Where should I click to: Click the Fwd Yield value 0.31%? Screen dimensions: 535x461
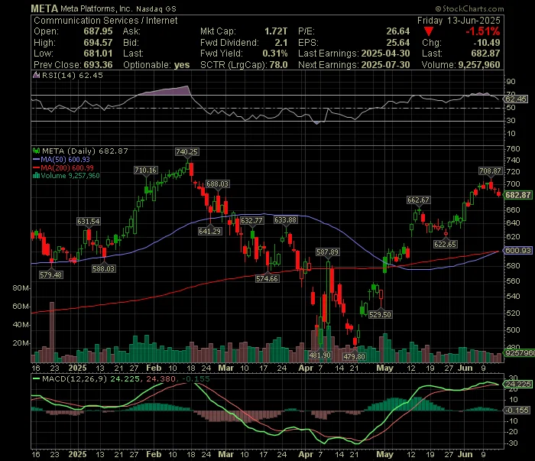(x=274, y=54)
